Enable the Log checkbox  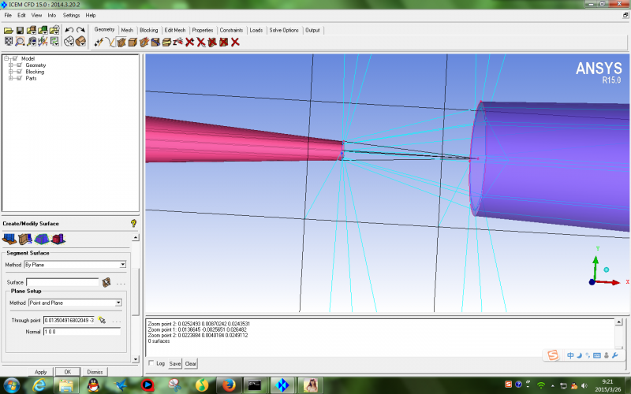tap(151, 363)
